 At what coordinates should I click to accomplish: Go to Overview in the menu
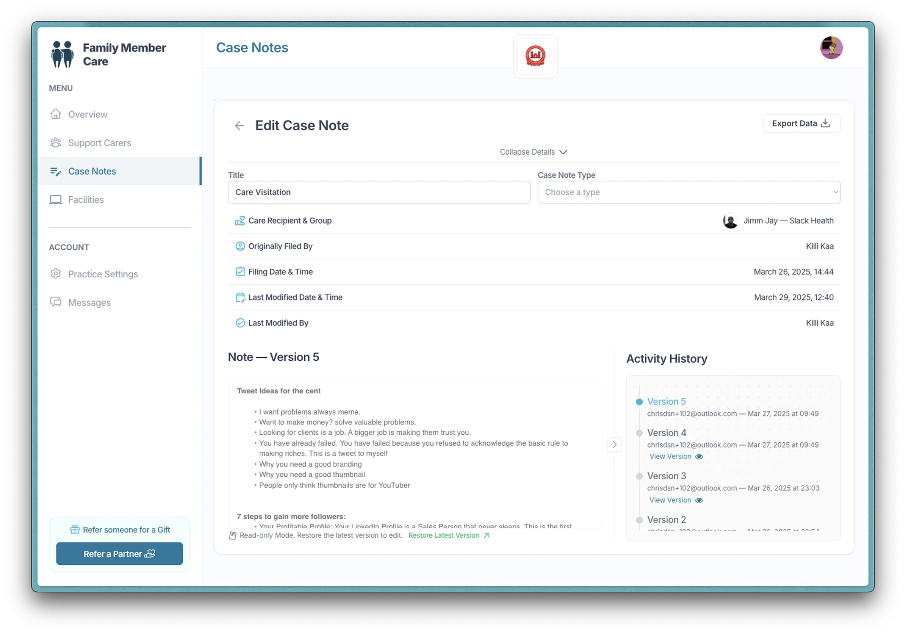click(x=120, y=114)
